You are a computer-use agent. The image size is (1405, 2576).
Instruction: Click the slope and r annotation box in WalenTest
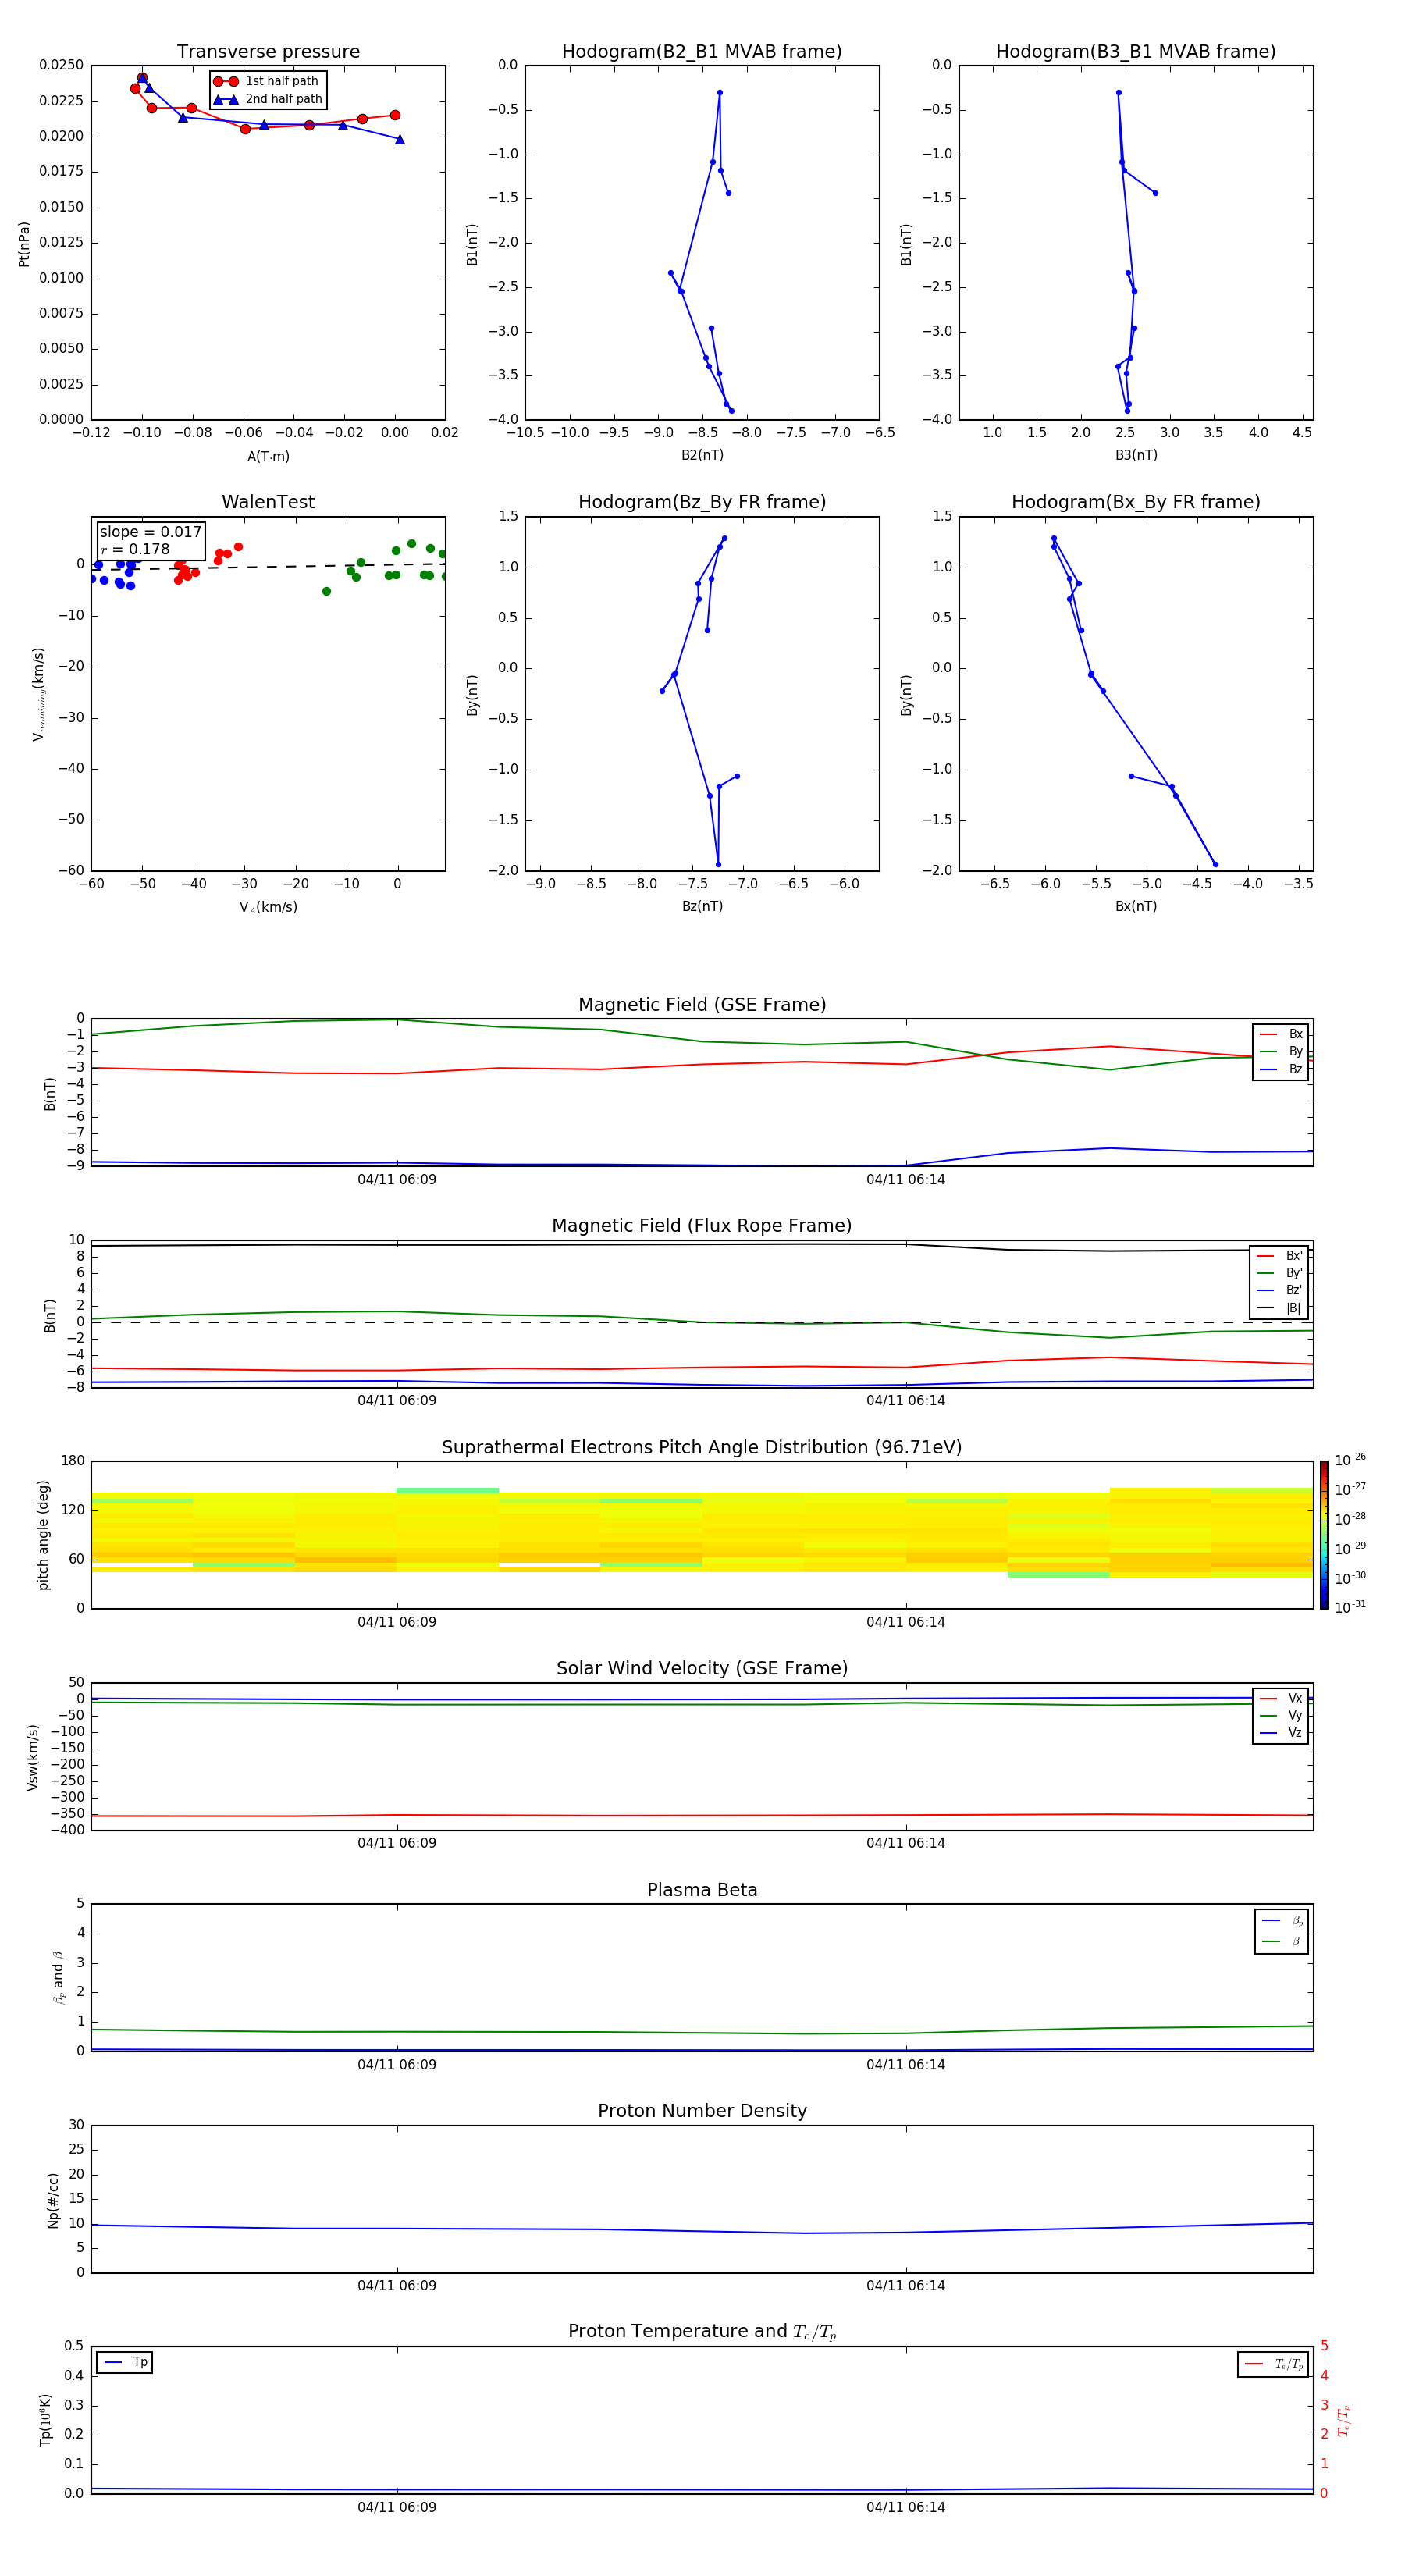coord(150,540)
